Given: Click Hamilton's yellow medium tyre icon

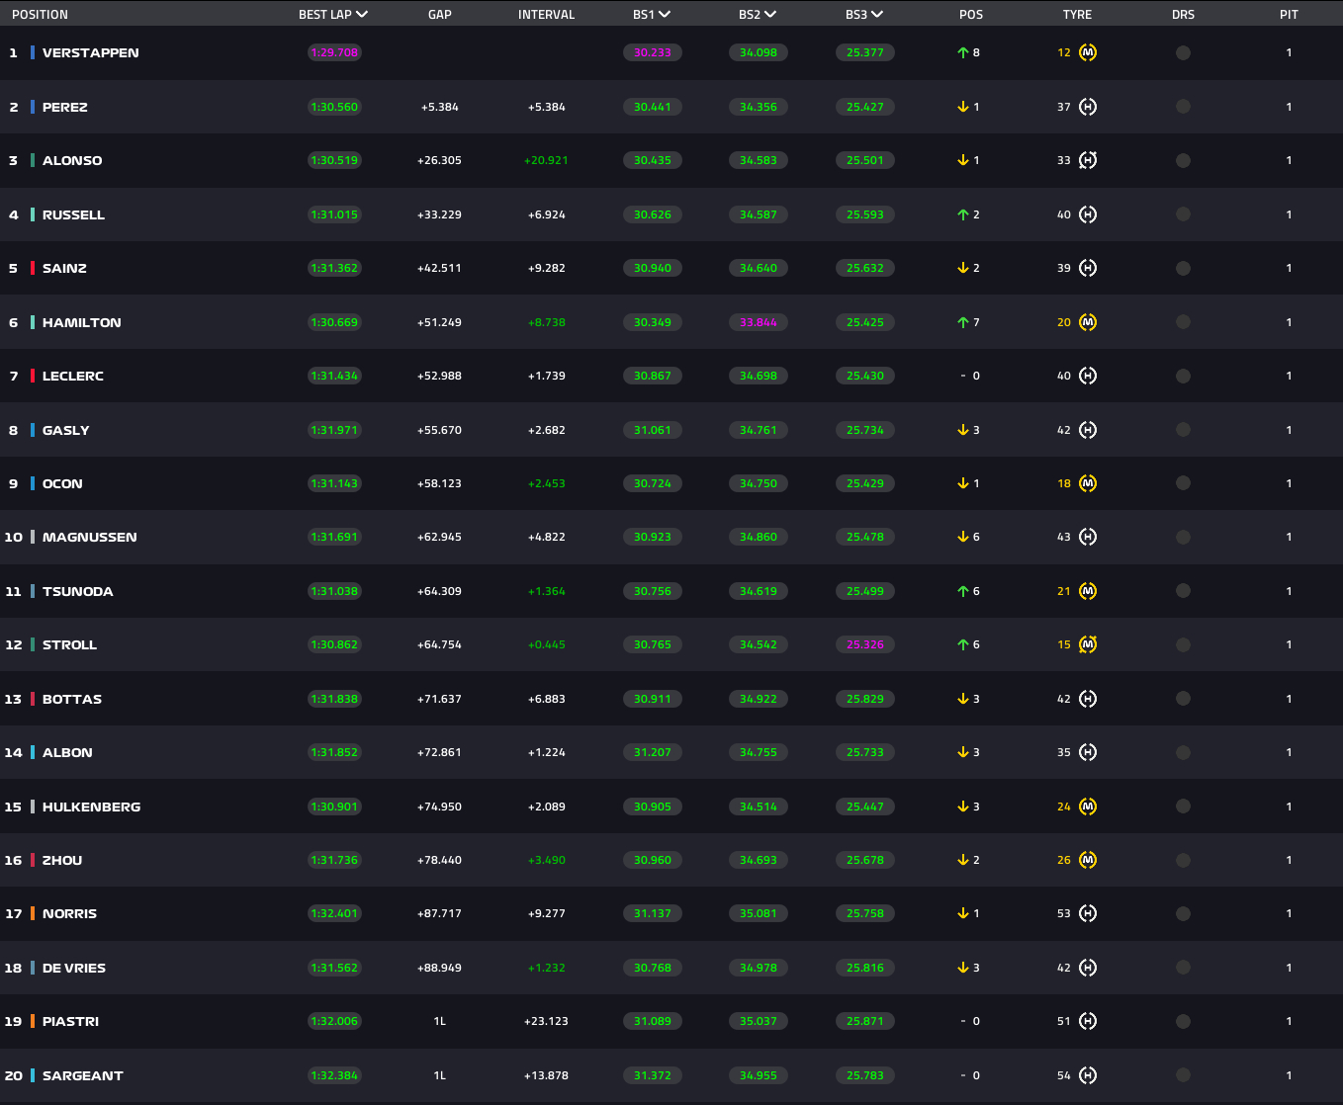Looking at the screenshot, I should pyautogui.click(x=1088, y=322).
